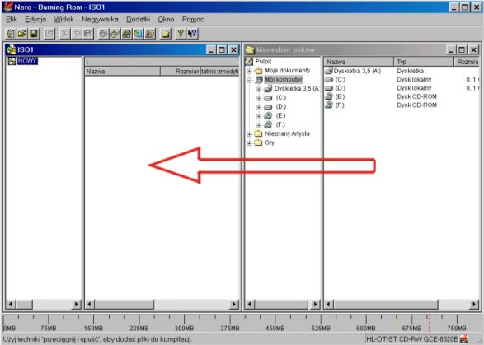Select the NOWY compilation item
Viewport: 484px width, 345px height.
[27, 61]
